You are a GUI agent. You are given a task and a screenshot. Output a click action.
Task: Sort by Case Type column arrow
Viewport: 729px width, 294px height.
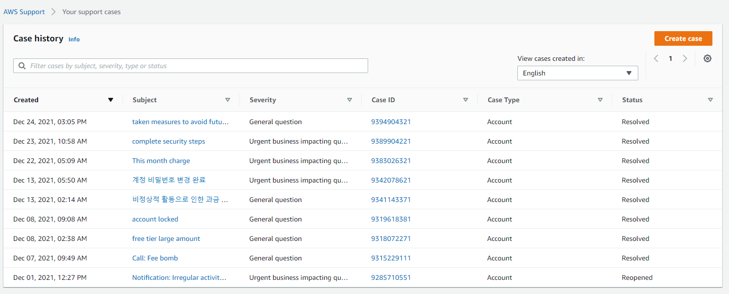tap(600, 100)
